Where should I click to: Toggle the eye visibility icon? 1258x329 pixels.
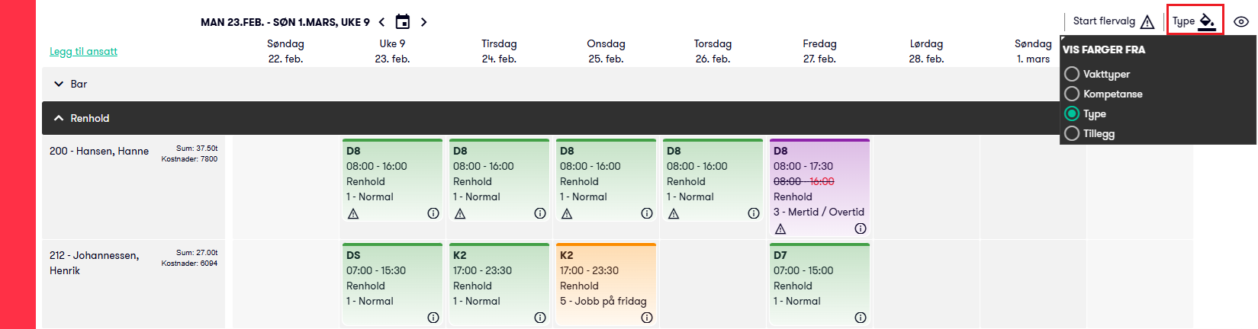[x=1241, y=21]
